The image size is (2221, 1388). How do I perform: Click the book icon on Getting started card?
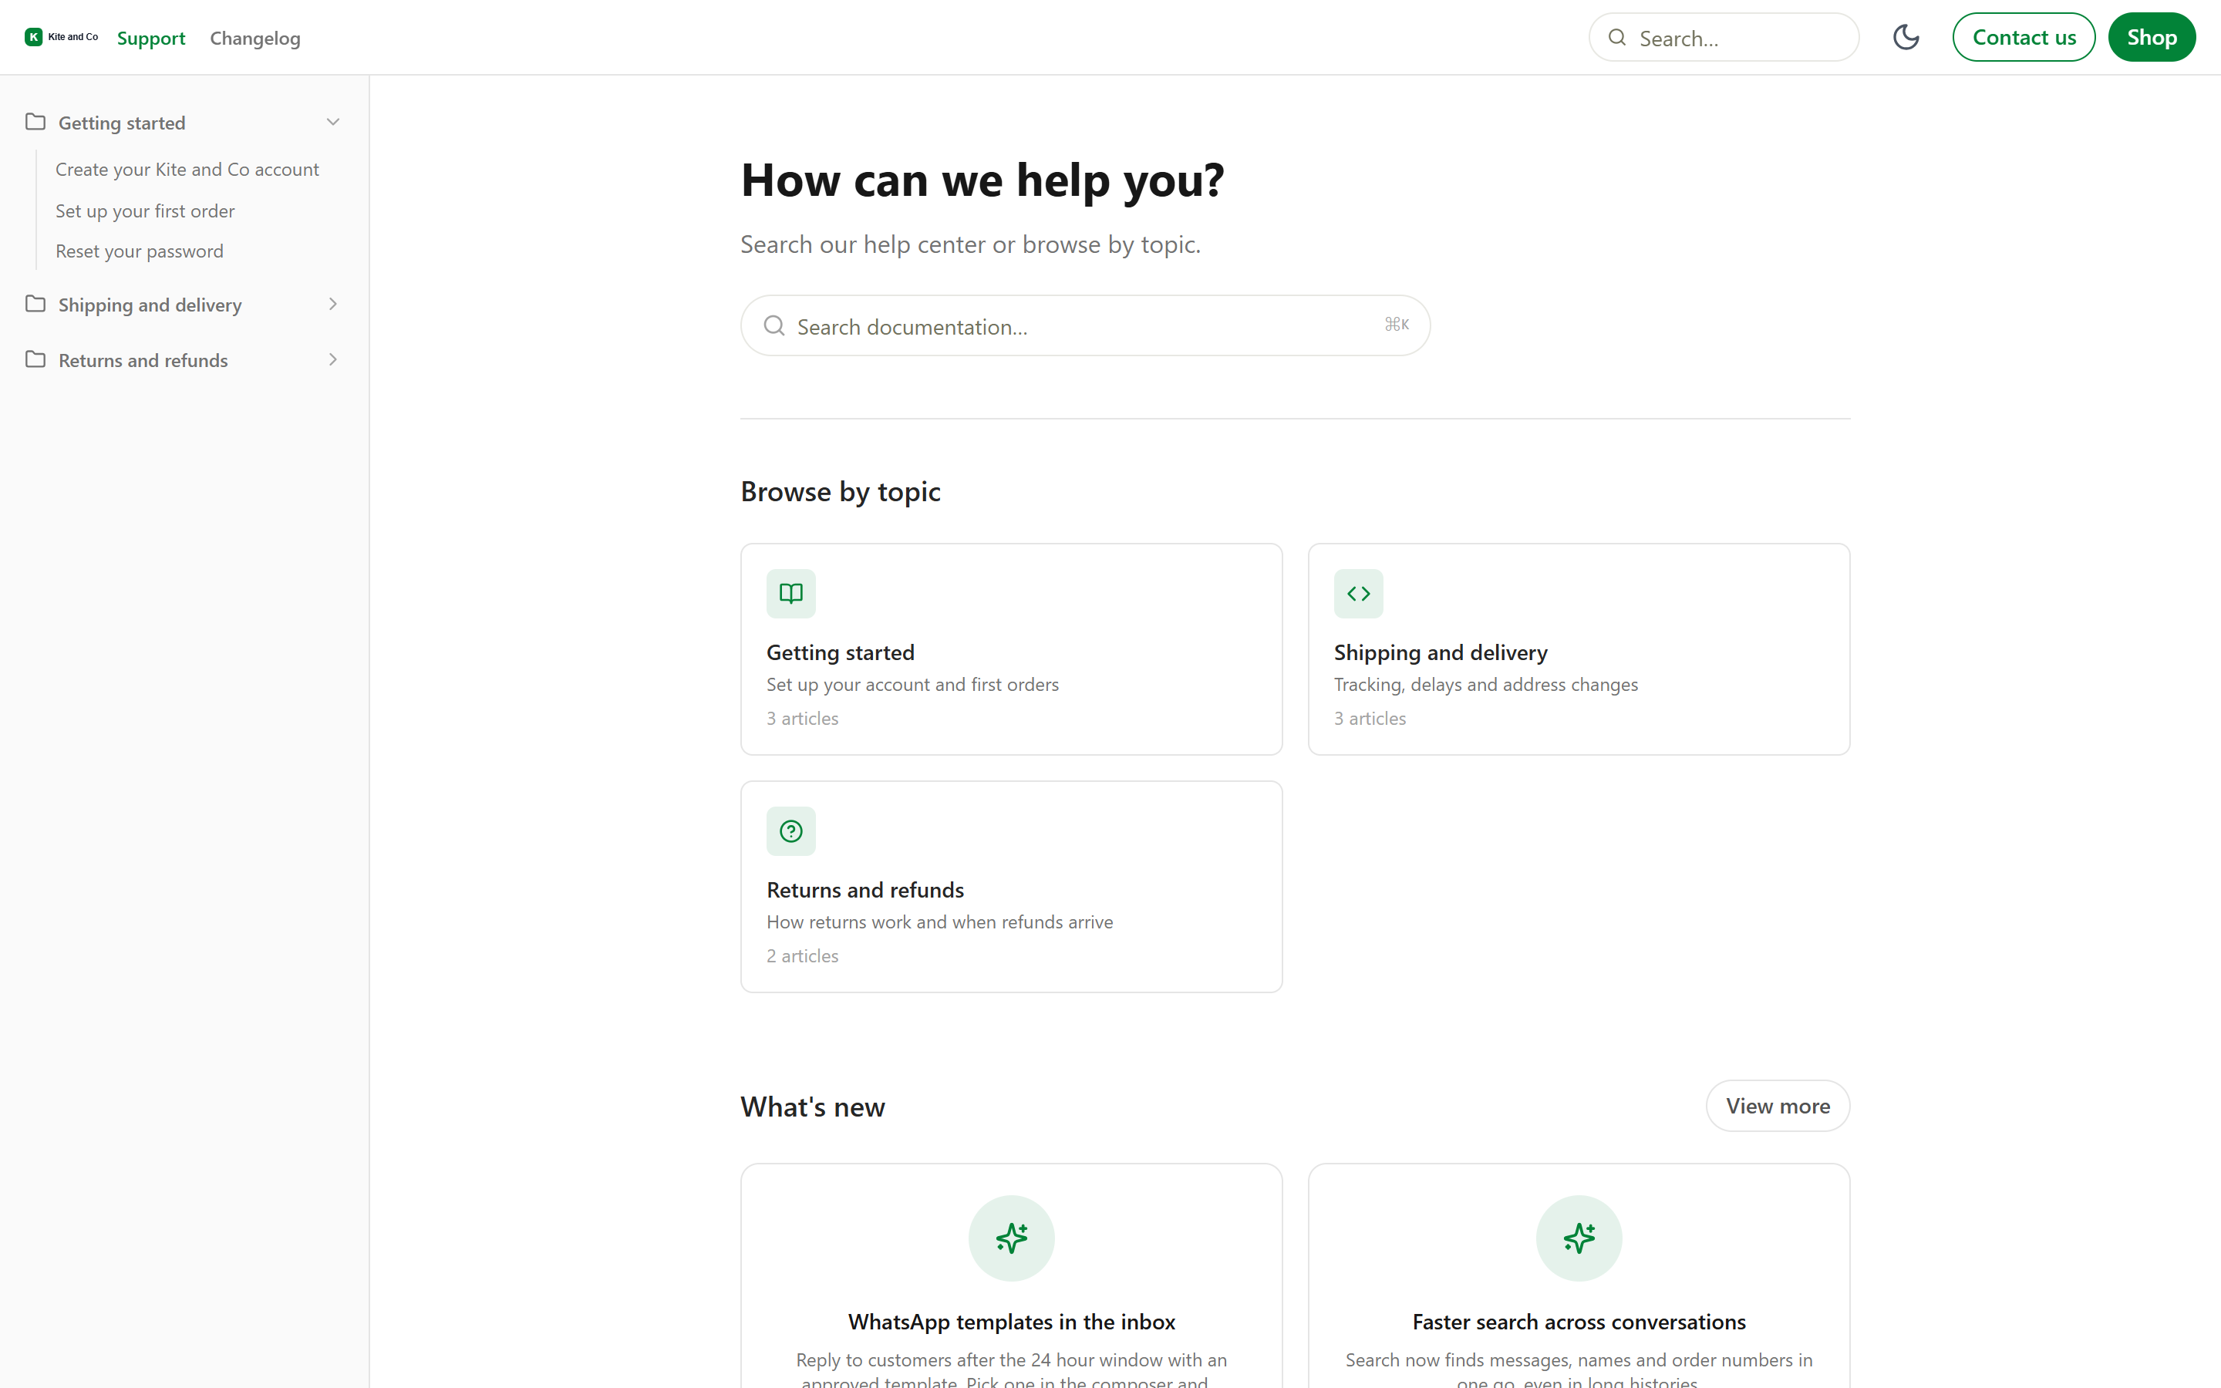[791, 593]
